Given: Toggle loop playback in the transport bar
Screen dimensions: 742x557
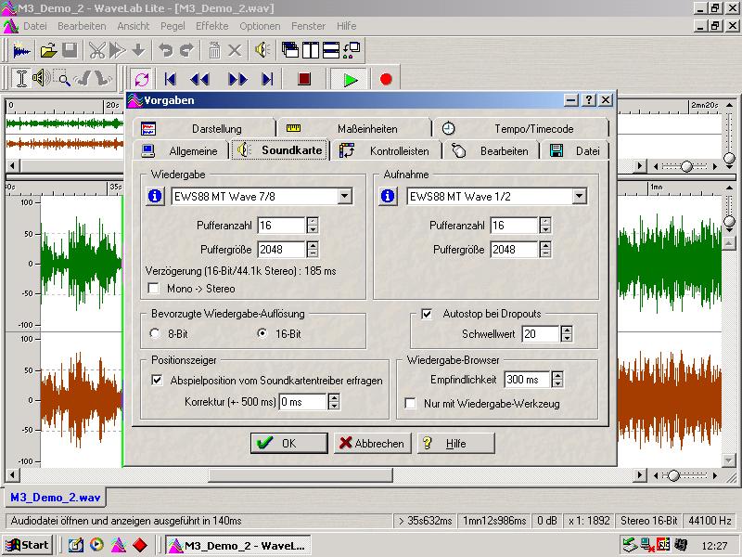Looking at the screenshot, I should (142, 79).
